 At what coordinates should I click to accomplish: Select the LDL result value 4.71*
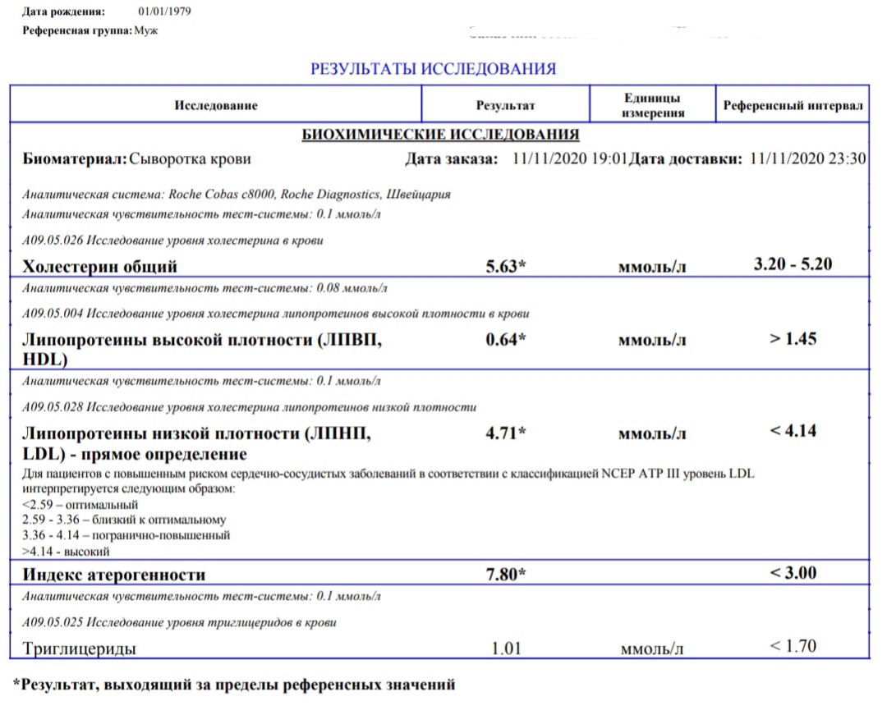pyautogui.click(x=505, y=433)
